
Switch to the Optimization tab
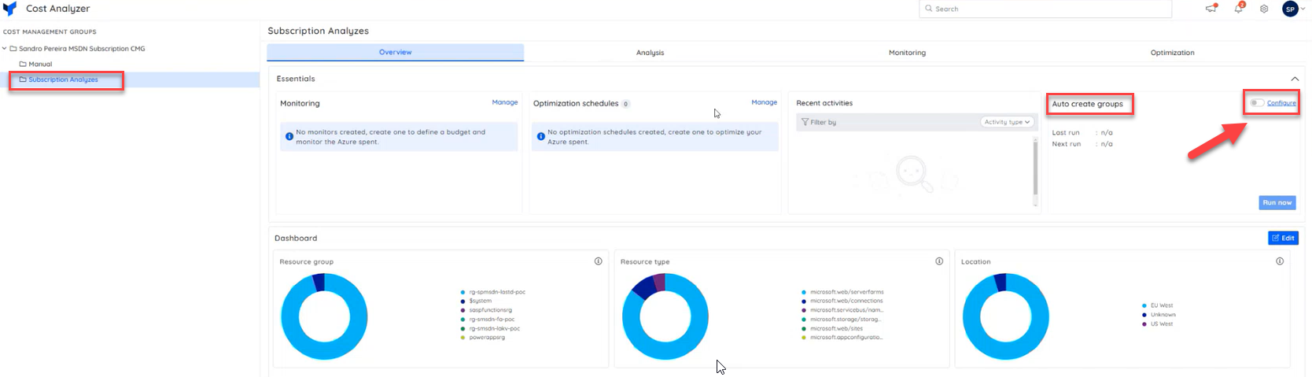pyautogui.click(x=1172, y=53)
